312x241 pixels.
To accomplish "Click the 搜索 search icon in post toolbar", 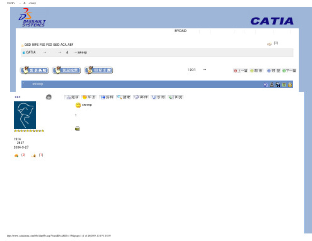I will pos(124,97).
